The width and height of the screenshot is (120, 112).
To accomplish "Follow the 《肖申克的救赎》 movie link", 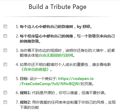I will [x=35, y=70].
